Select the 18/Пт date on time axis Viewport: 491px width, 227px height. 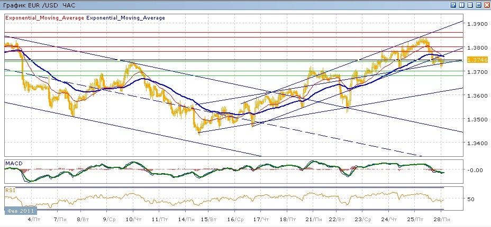point(288,220)
